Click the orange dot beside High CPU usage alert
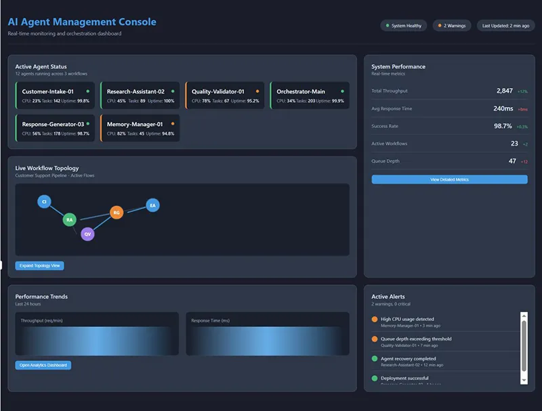Viewport: 542px width, 411px height. tap(375, 319)
